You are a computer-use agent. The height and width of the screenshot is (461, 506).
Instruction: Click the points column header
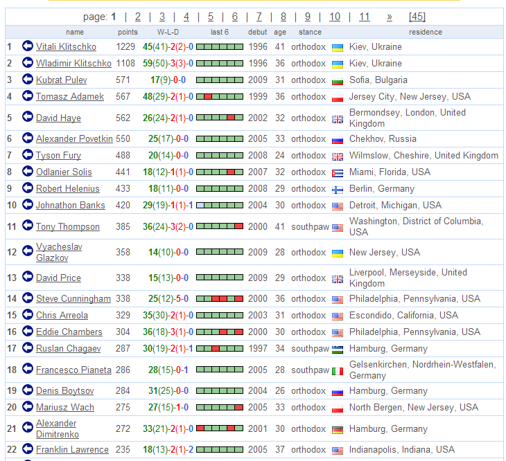point(128,32)
